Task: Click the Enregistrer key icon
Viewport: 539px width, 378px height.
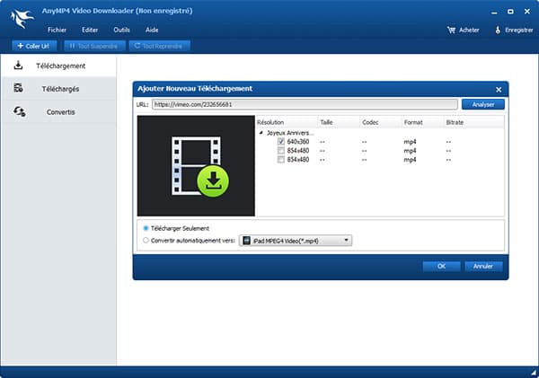Action: coord(497,30)
